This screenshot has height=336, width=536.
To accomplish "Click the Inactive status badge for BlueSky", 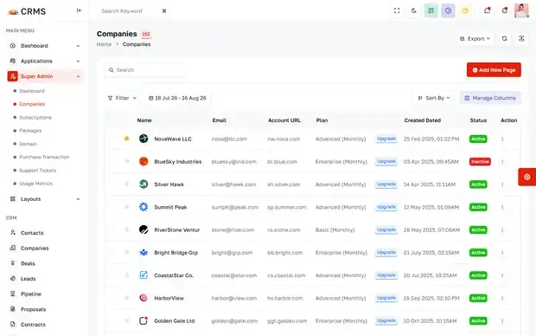I will point(480,162).
